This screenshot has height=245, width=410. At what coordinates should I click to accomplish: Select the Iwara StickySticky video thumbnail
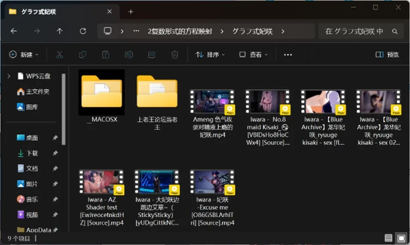point(157,182)
